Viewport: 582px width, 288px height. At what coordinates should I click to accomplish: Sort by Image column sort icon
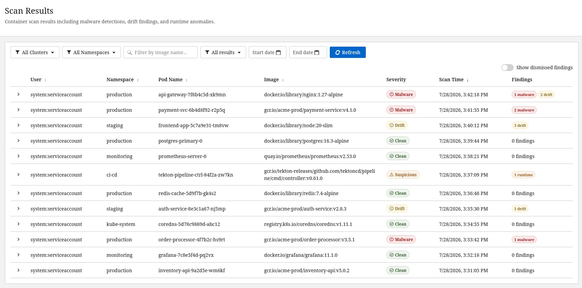point(283,80)
